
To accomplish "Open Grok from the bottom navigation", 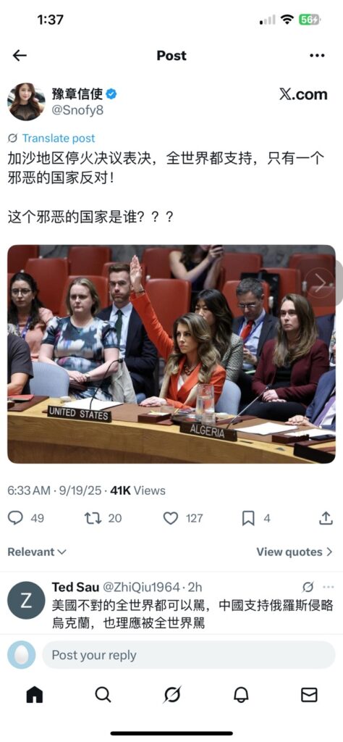I will 171,695.
